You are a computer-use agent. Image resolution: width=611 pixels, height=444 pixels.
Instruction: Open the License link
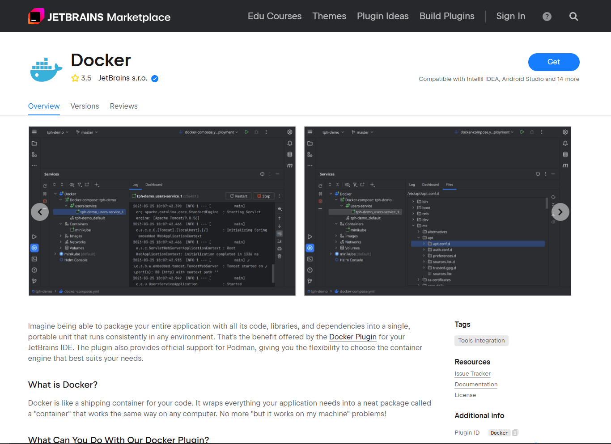(465, 395)
